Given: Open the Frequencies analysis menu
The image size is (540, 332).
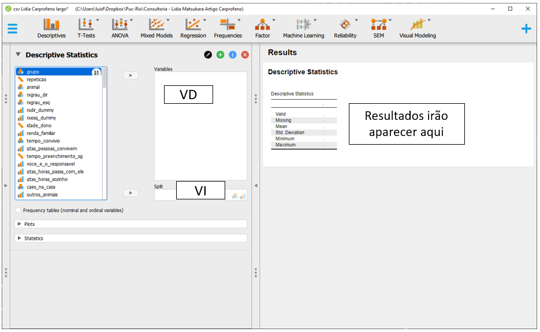Looking at the screenshot, I should click(228, 28).
